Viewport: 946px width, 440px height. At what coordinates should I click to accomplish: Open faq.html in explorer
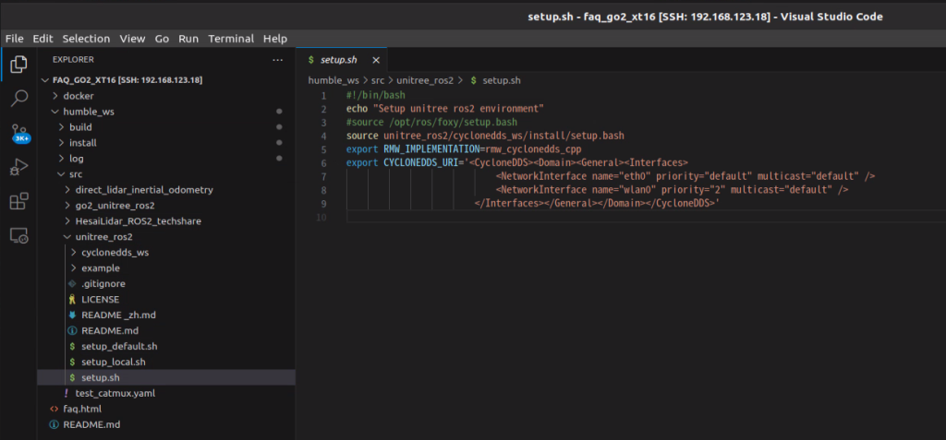[82, 409]
